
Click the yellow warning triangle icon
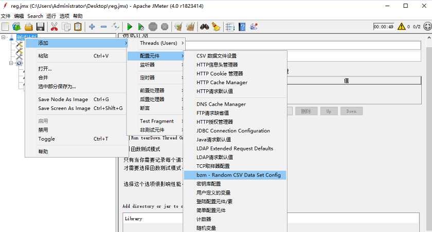click(x=402, y=26)
